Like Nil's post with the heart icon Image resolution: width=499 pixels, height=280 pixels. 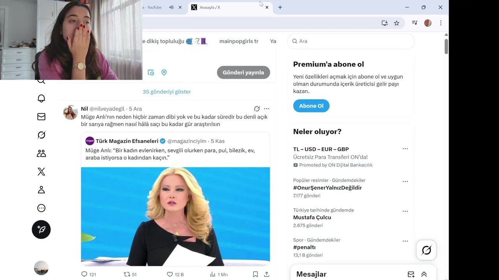170,274
